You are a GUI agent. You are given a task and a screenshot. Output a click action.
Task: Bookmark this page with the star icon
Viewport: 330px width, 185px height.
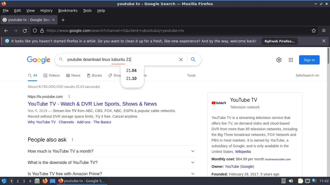tap(314, 31)
